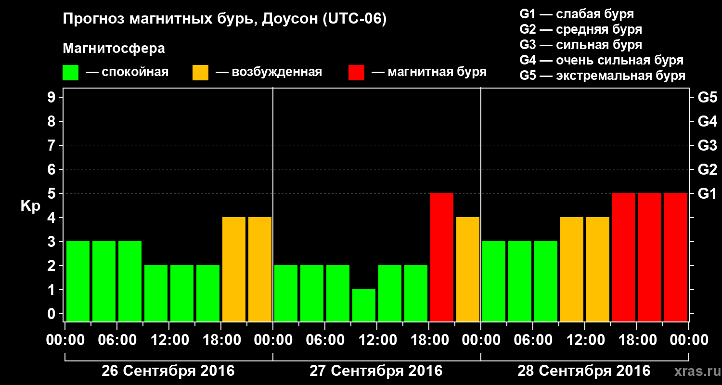Viewport: 722px width, 385px height.
Task: Select legend line 'G1 — слабая буря'
Action: point(577,14)
